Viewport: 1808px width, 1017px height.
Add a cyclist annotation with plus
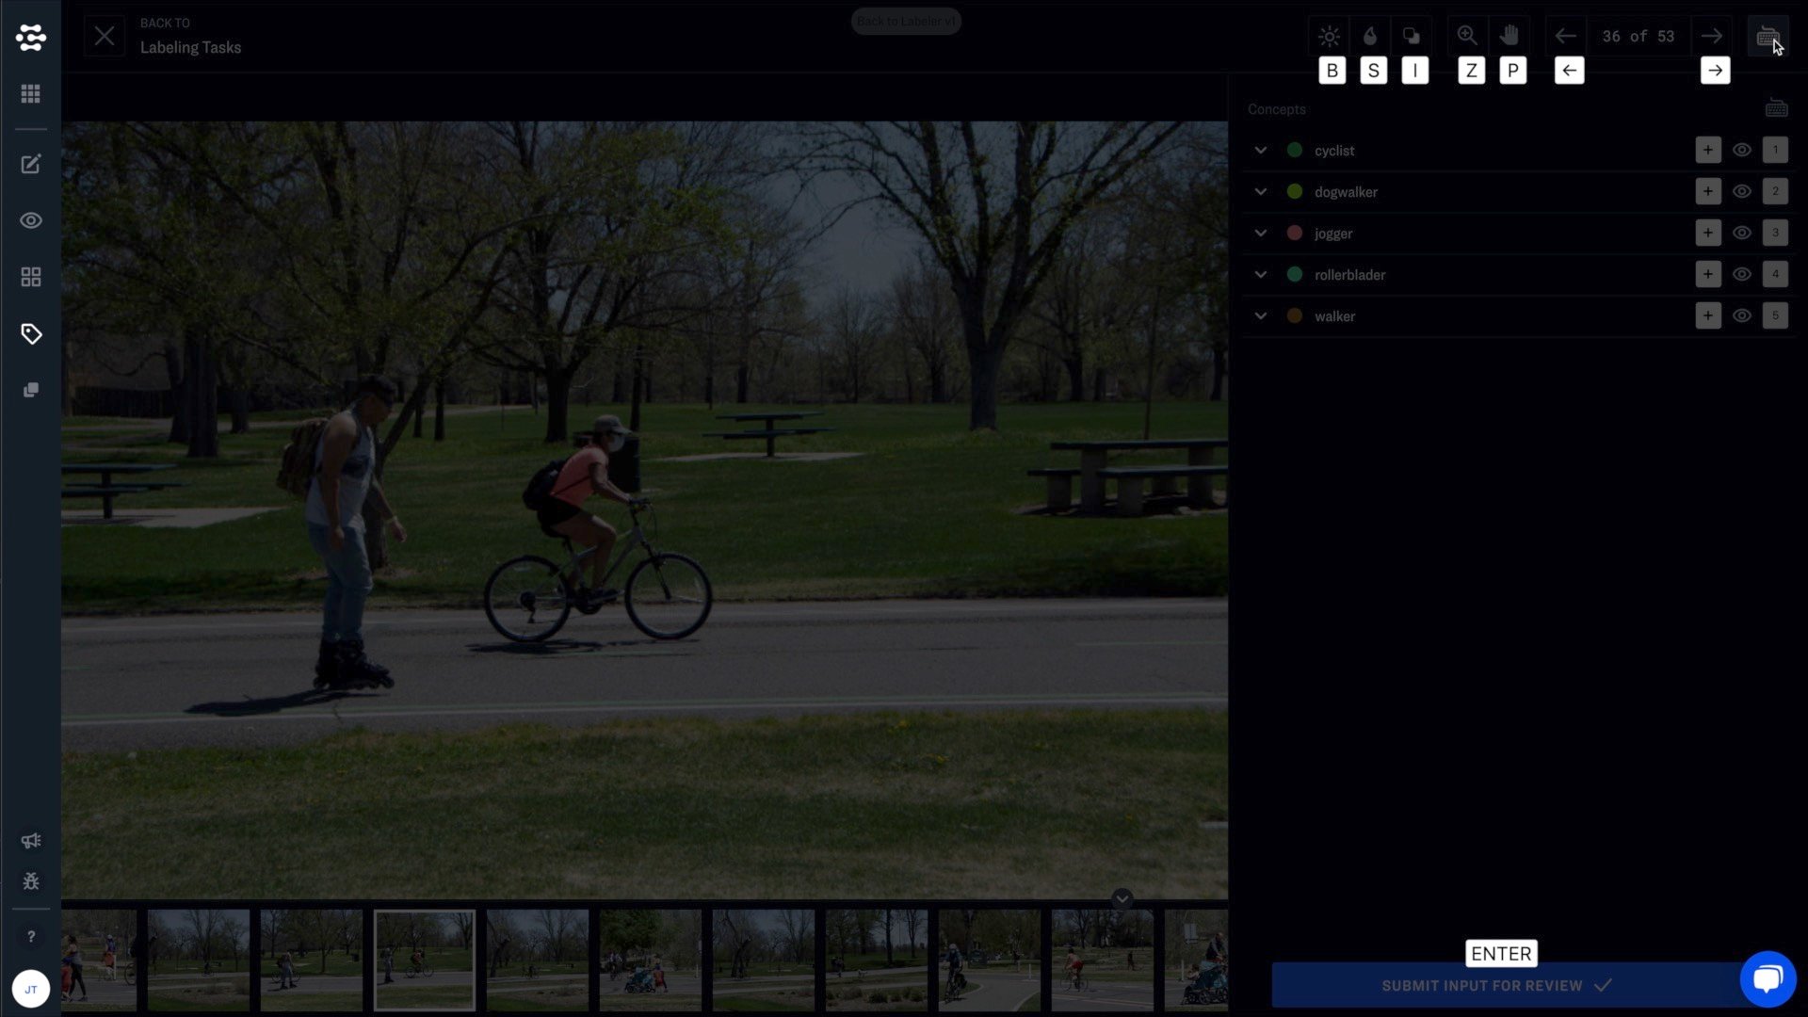click(1707, 151)
